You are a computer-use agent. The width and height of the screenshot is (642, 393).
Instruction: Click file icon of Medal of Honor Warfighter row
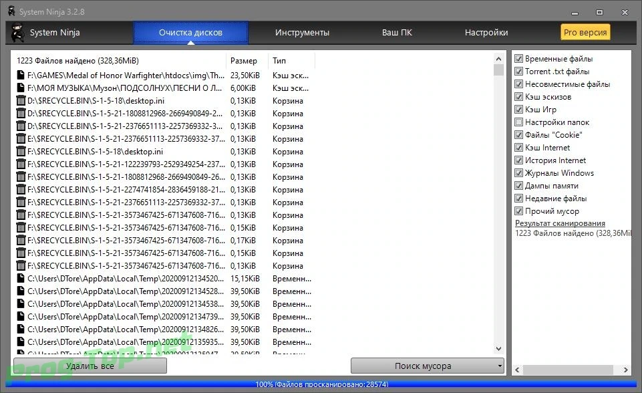tap(21, 75)
